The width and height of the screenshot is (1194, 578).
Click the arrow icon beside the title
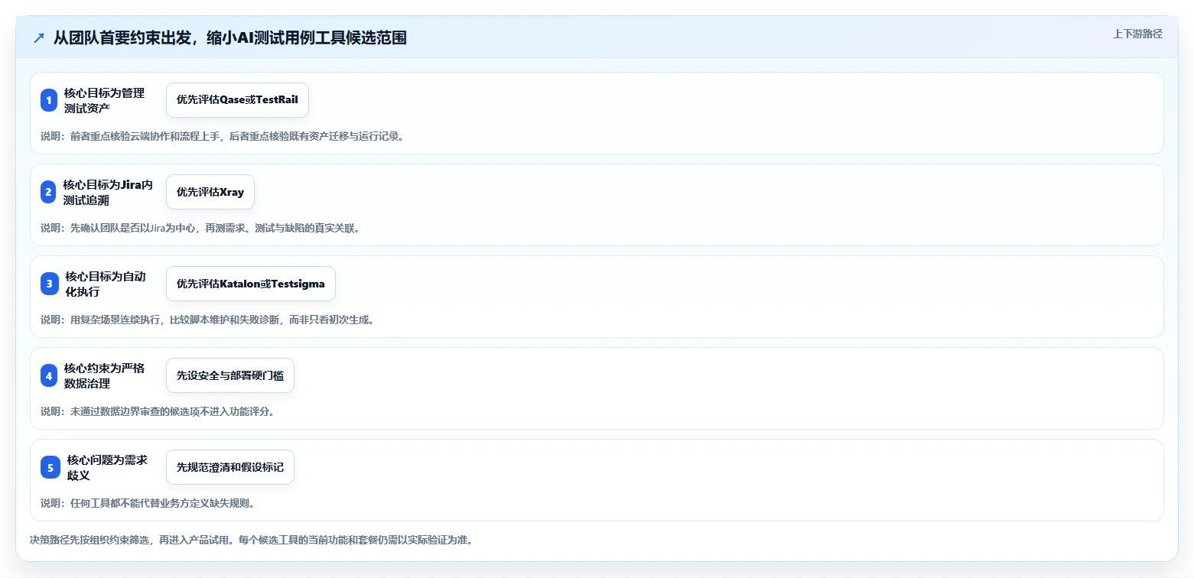pos(39,38)
